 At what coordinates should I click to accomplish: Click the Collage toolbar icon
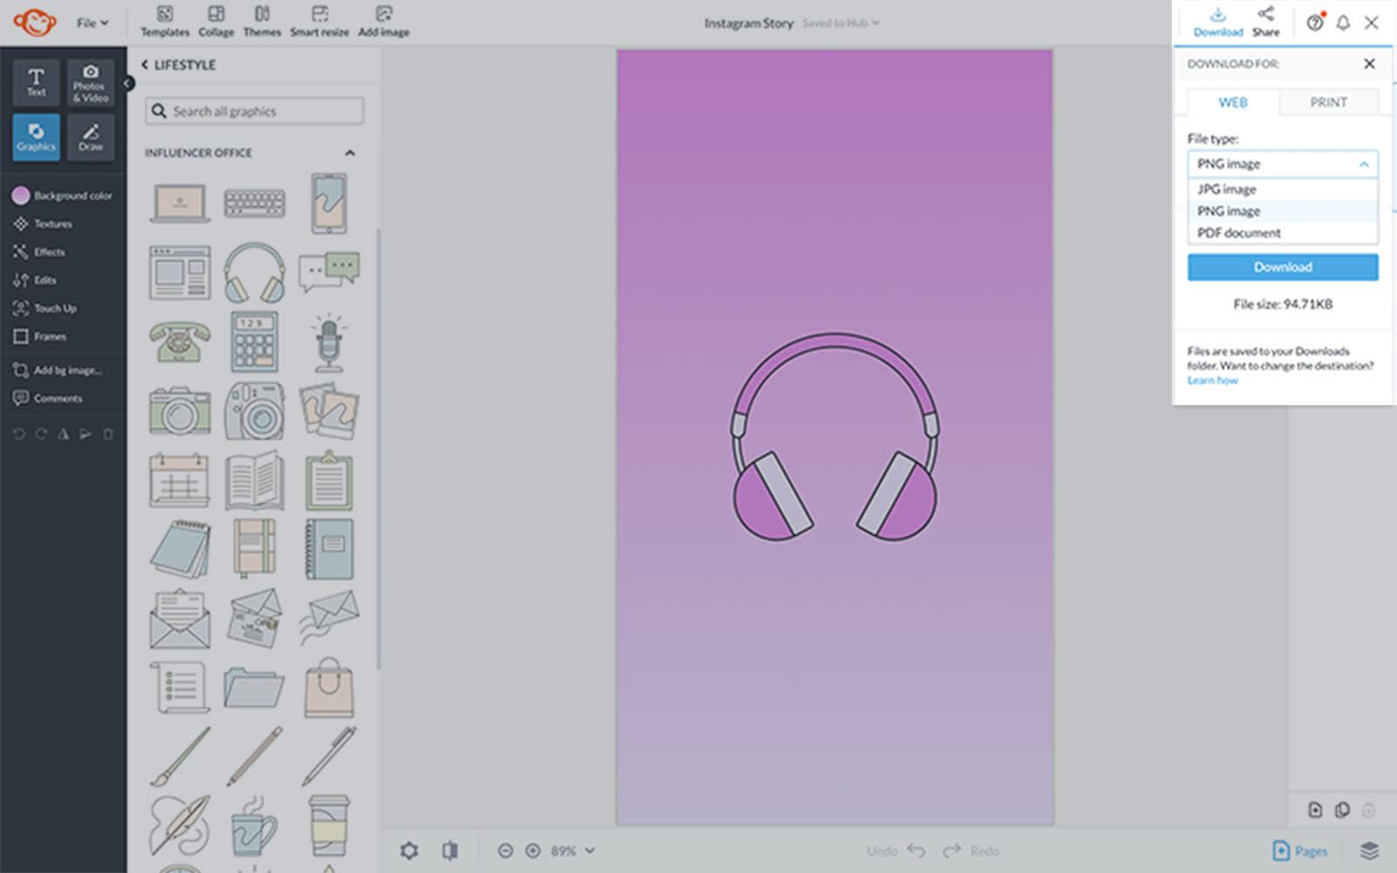216,22
